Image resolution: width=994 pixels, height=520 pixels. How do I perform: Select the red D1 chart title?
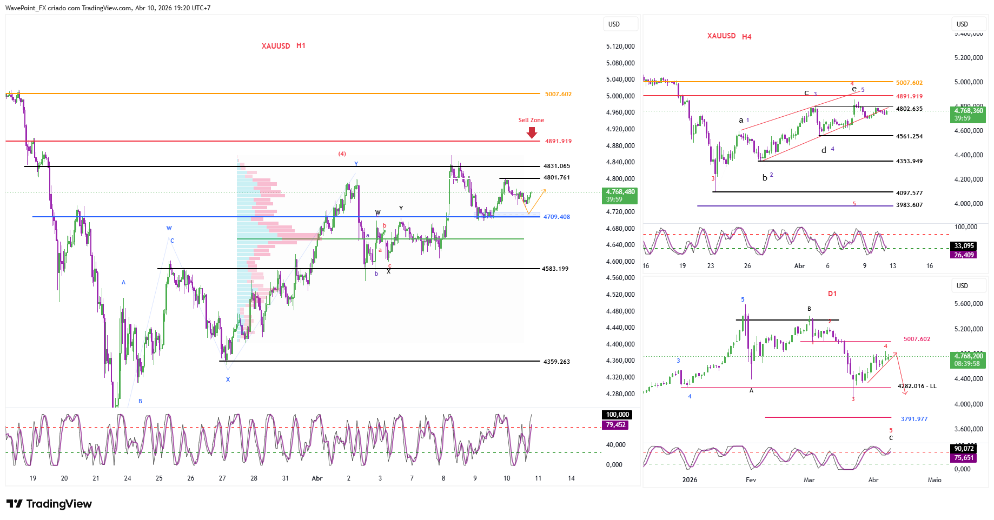832,294
